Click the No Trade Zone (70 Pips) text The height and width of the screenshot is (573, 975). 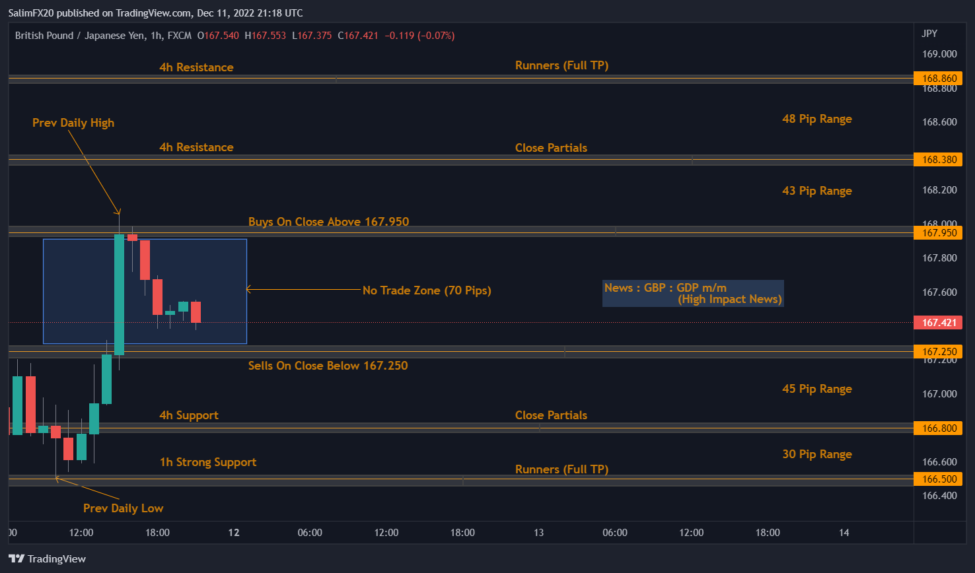(x=427, y=290)
